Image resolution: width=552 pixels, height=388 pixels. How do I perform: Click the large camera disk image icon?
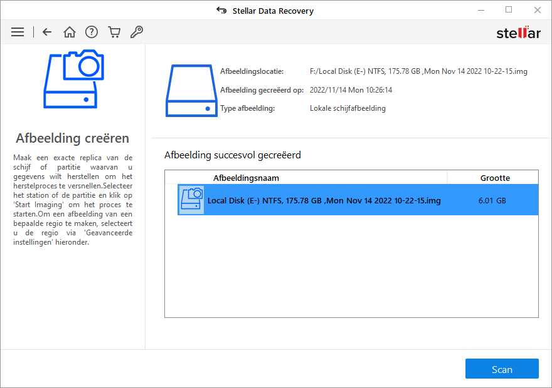tap(73, 79)
